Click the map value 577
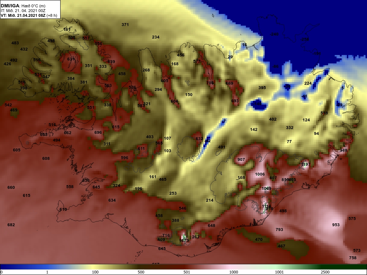367x275 pixels. coord(197,61)
